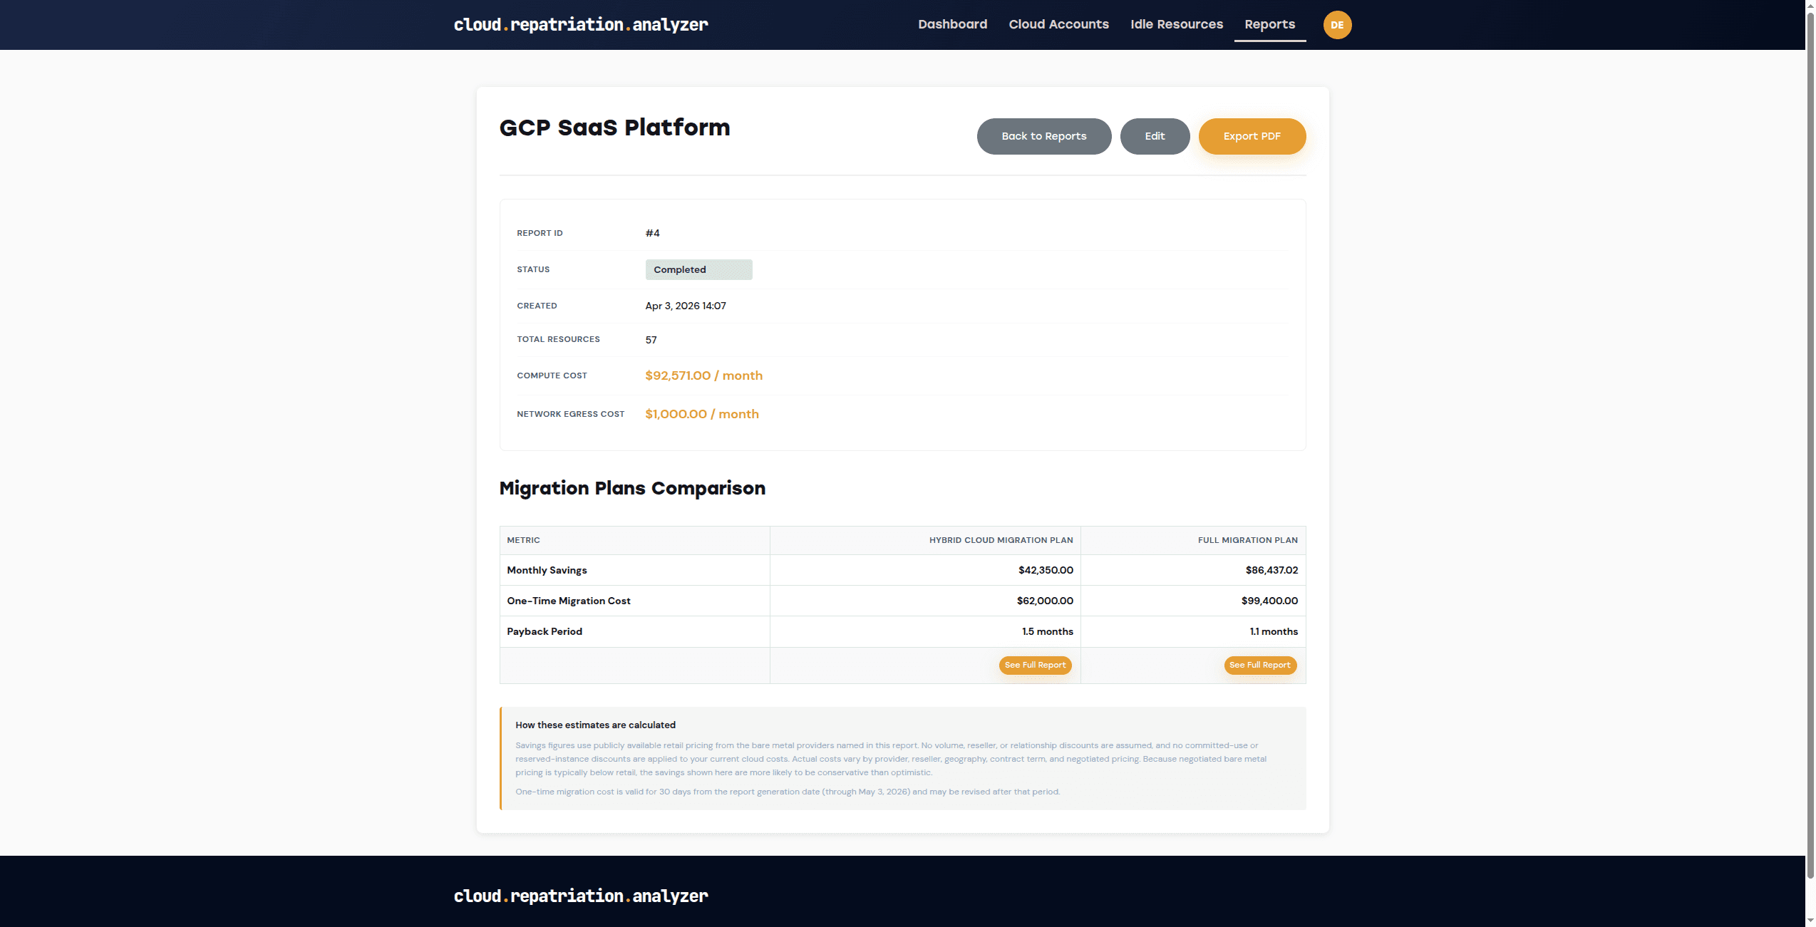This screenshot has width=1816, height=927.
Task: Click the network egress cost $1,000.00 / month
Action: click(701, 414)
